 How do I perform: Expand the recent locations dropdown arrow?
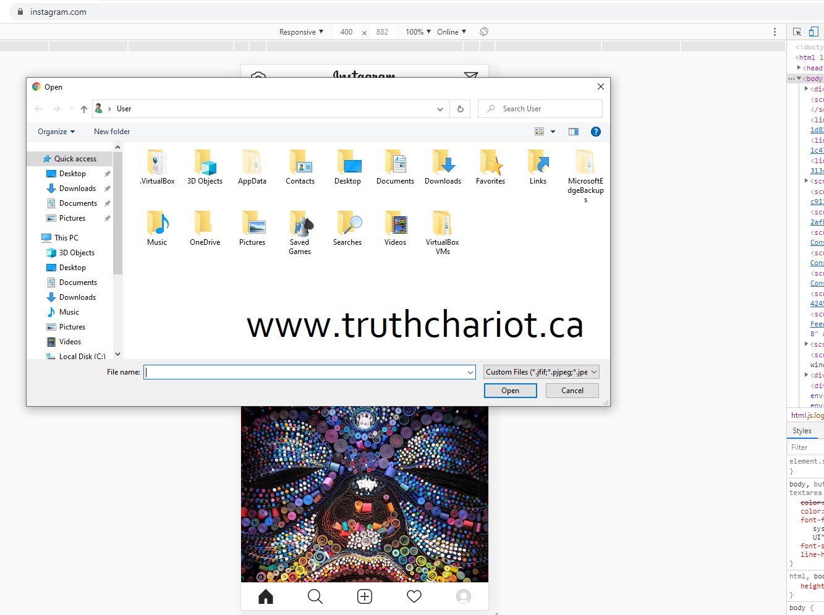(x=71, y=109)
